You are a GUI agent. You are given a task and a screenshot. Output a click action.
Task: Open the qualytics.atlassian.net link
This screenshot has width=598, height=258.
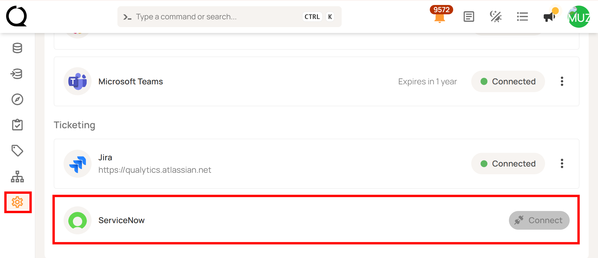[x=155, y=170]
